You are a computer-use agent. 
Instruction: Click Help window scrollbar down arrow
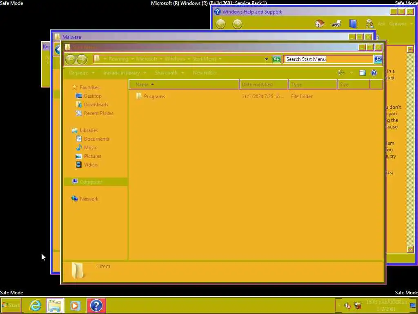click(x=410, y=249)
